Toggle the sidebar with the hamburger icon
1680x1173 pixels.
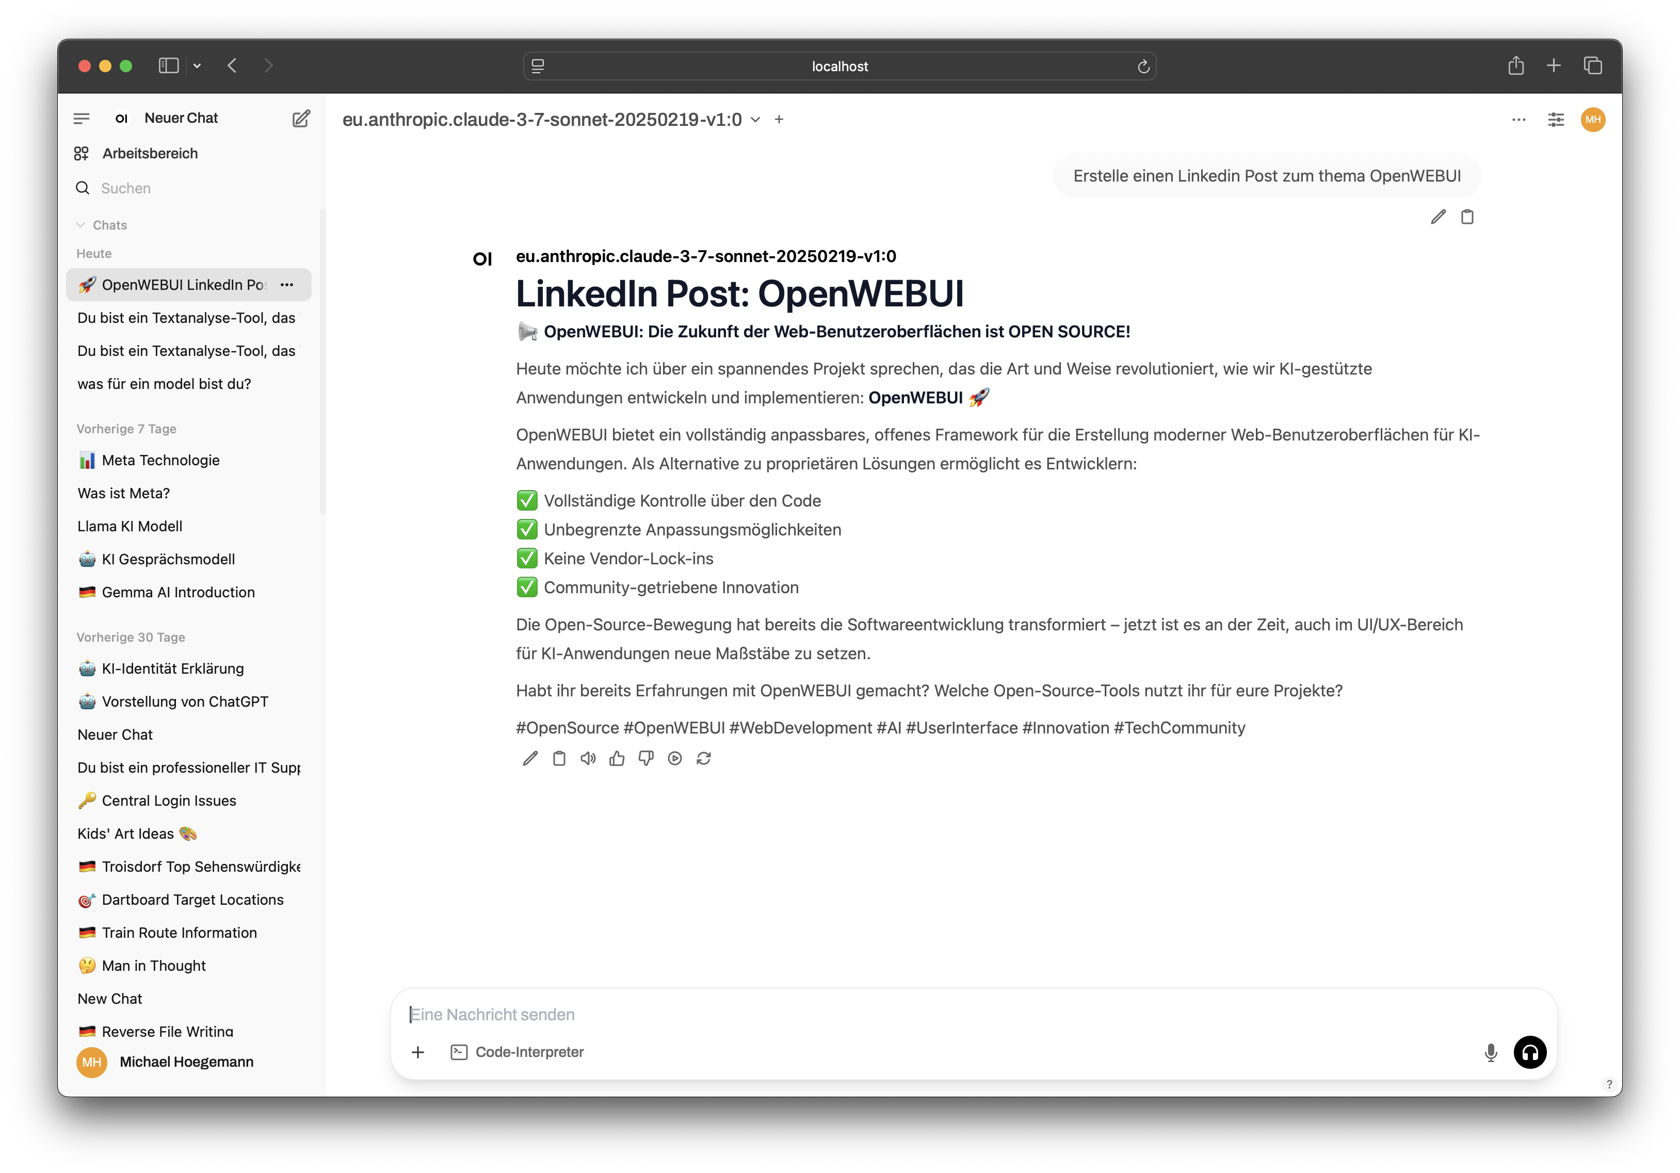[x=81, y=118]
